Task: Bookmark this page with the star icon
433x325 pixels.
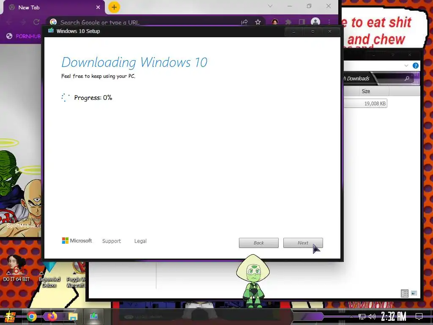Action: (258, 22)
